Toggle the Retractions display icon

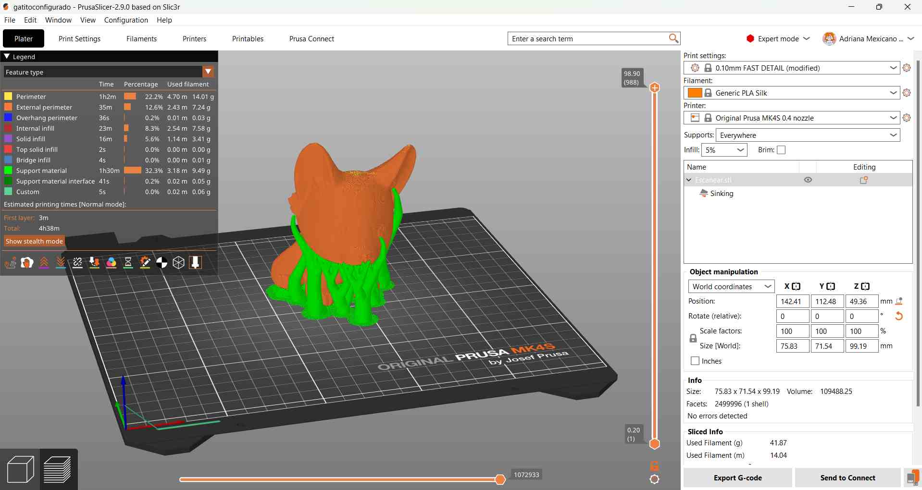click(44, 263)
